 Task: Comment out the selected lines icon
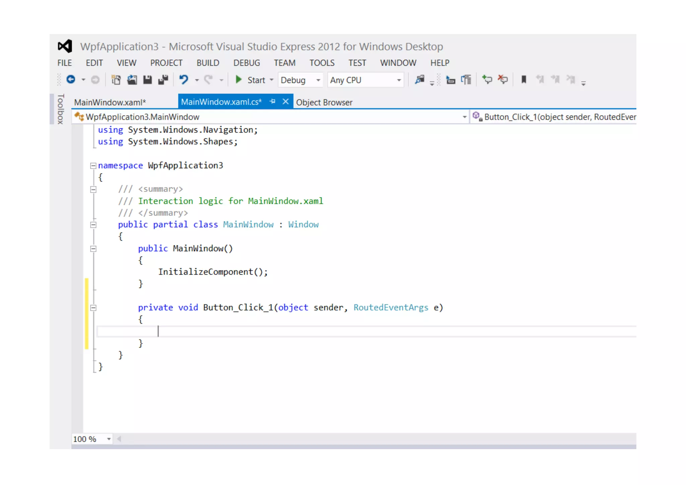[x=487, y=80]
